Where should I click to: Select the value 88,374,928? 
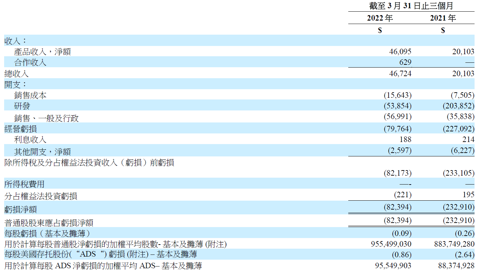pyautogui.click(x=456, y=265)
